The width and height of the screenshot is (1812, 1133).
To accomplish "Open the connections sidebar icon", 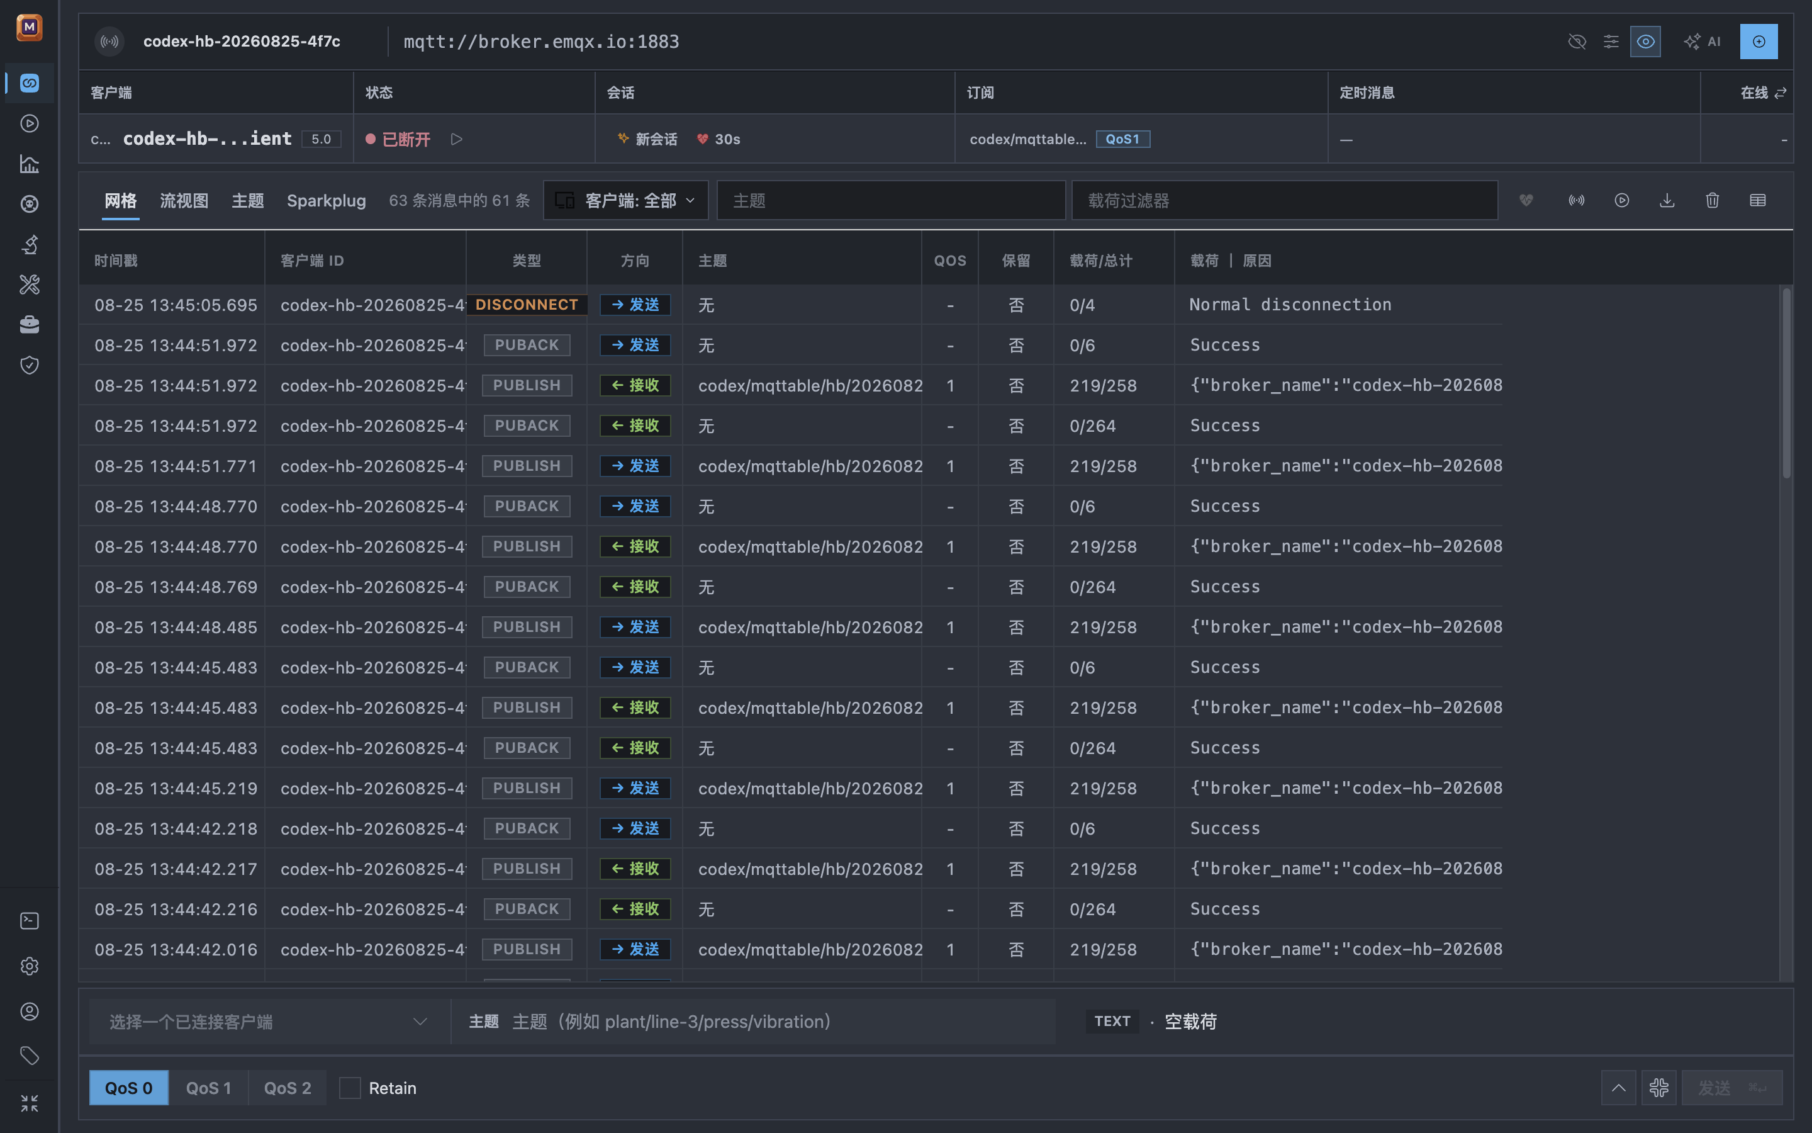I will coord(29,82).
